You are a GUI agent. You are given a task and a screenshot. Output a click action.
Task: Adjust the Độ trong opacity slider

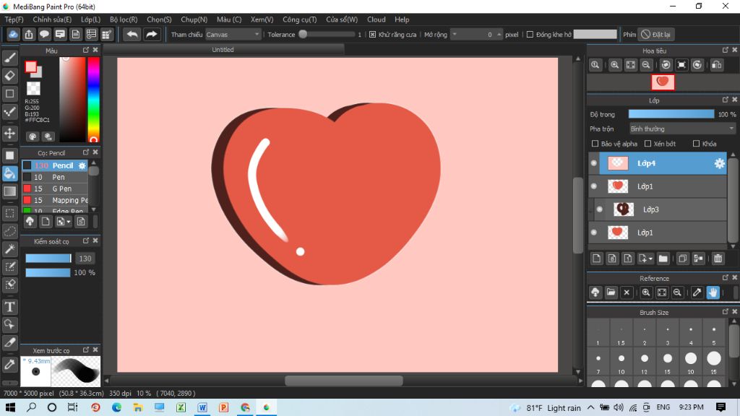671,114
